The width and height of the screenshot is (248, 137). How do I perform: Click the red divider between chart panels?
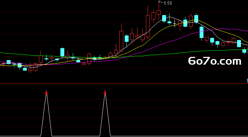point(124,84)
